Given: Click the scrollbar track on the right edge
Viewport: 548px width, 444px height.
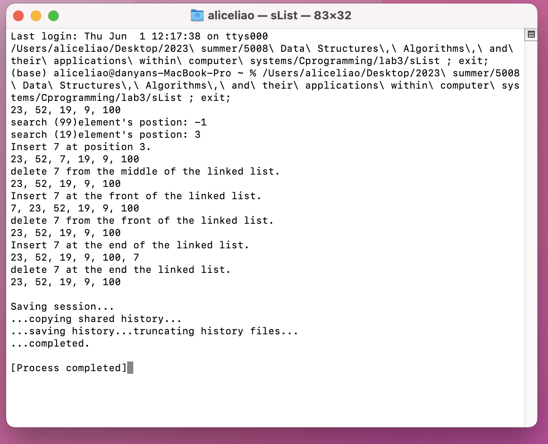Looking at the screenshot, I should click(x=531, y=219).
